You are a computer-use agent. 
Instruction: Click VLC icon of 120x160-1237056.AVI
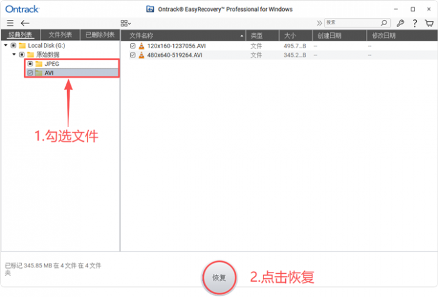(x=142, y=46)
